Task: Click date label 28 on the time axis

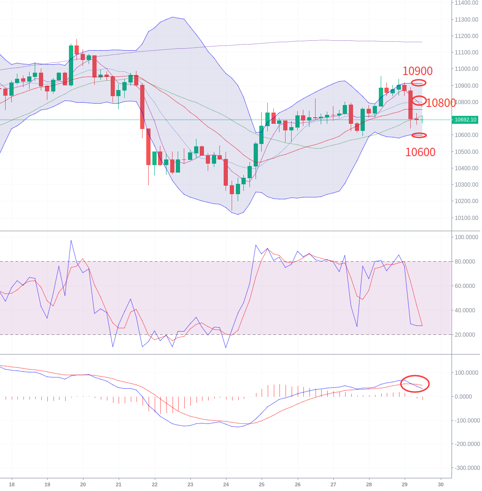Action: tap(369, 484)
